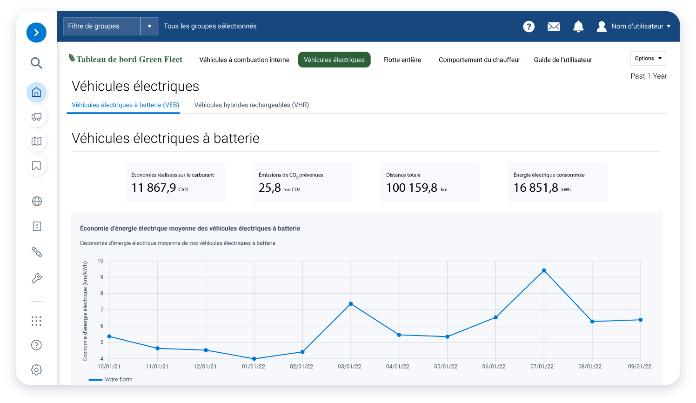This screenshot has width=696, height=403.
Task: Open the Flotte entière page
Action: click(x=402, y=60)
